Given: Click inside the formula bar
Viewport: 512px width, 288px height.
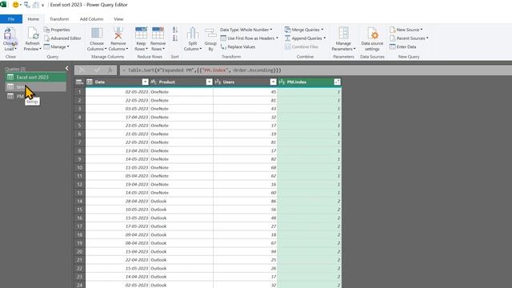Looking at the screenshot, I should (x=315, y=70).
